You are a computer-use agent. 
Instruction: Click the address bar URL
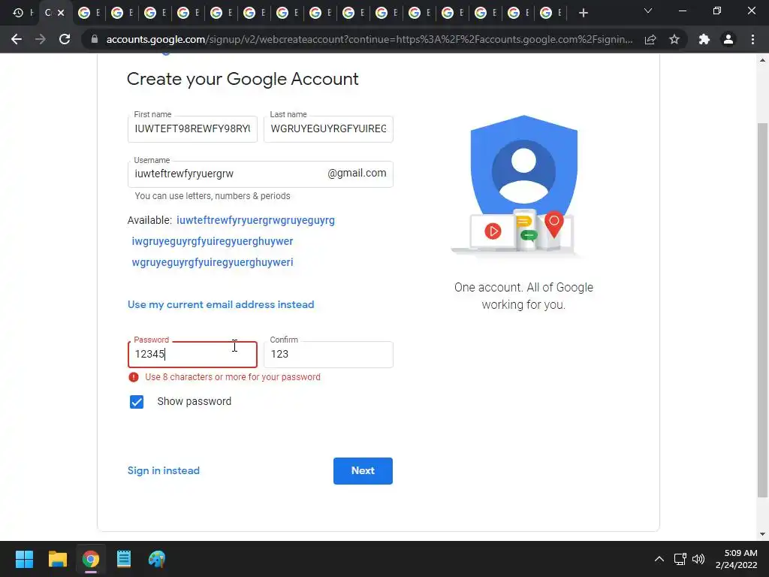(x=369, y=39)
